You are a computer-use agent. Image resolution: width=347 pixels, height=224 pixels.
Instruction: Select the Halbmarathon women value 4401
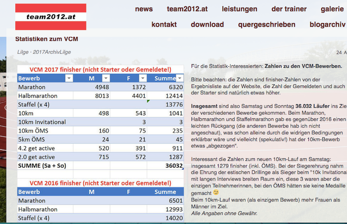pos(139,96)
